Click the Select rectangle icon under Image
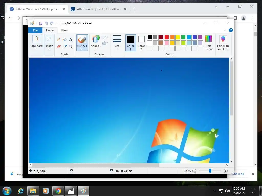 click(x=49, y=39)
